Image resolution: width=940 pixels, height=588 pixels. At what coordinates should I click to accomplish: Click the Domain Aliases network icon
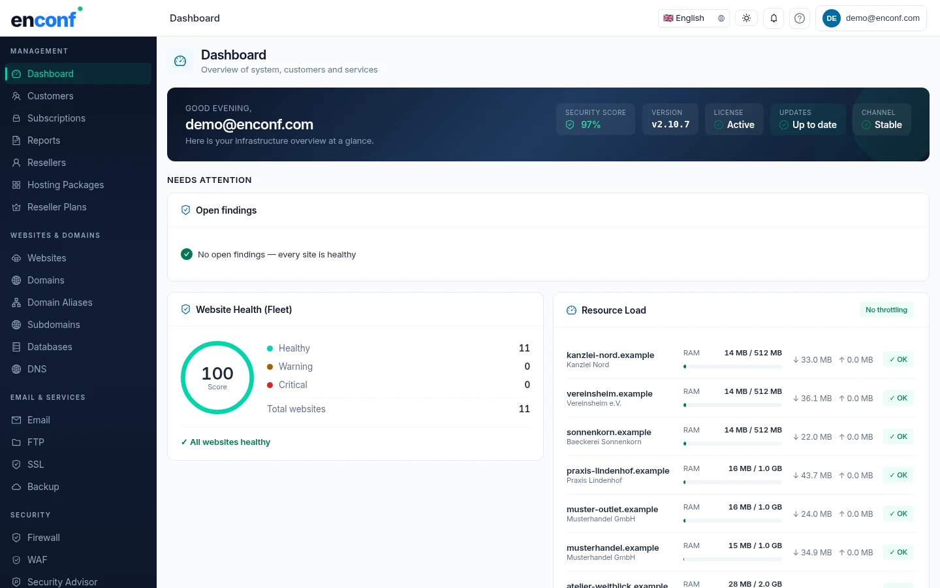coord(16,302)
